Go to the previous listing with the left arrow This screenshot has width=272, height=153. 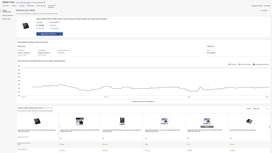(258, 11)
